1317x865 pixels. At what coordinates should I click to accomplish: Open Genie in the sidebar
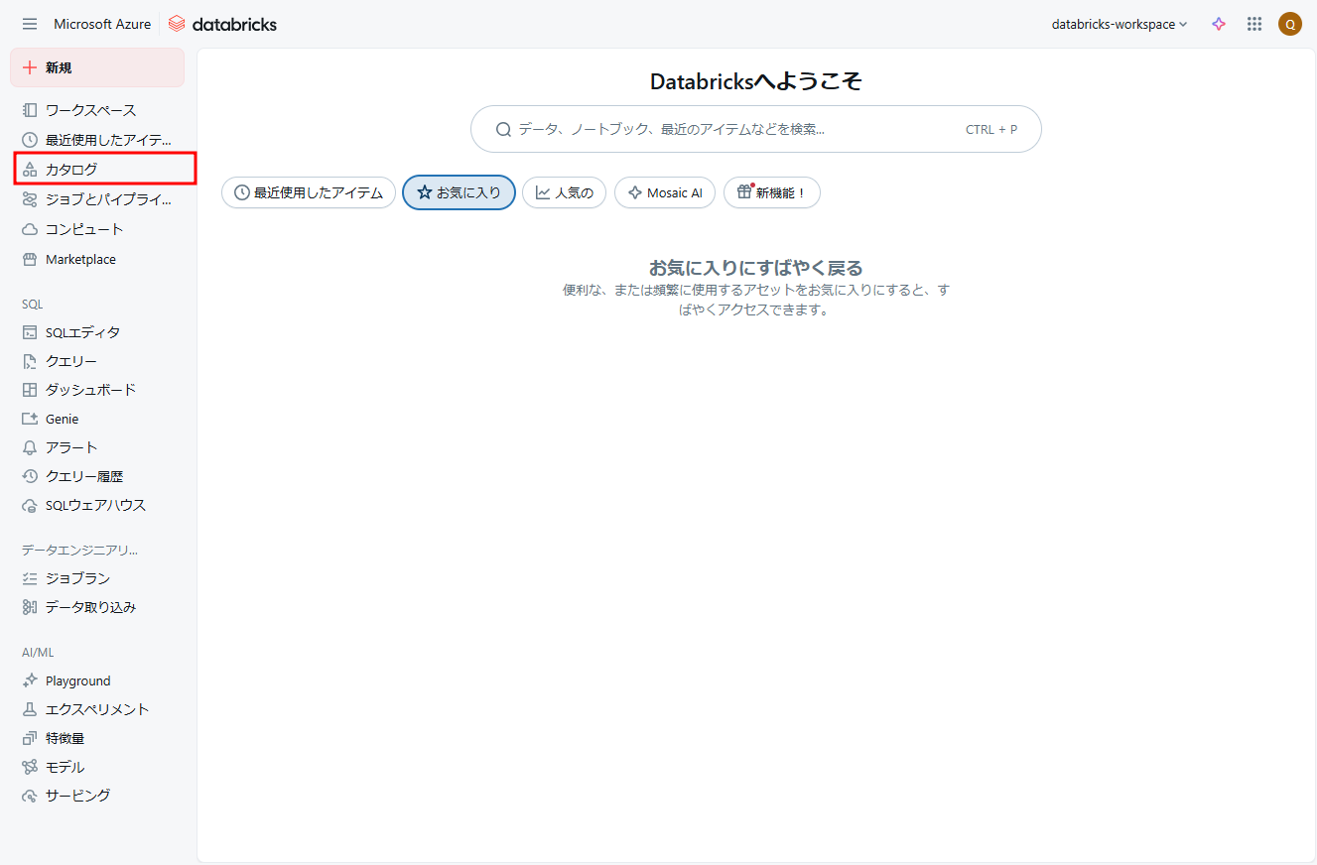pyautogui.click(x=62, y=419)
